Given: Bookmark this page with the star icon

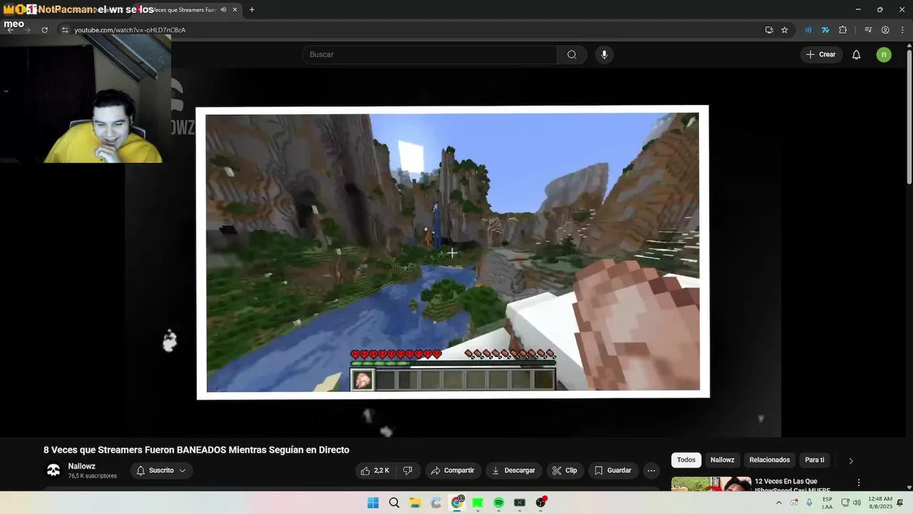Looking at the screenshot, I should click(x=785, y=30).
